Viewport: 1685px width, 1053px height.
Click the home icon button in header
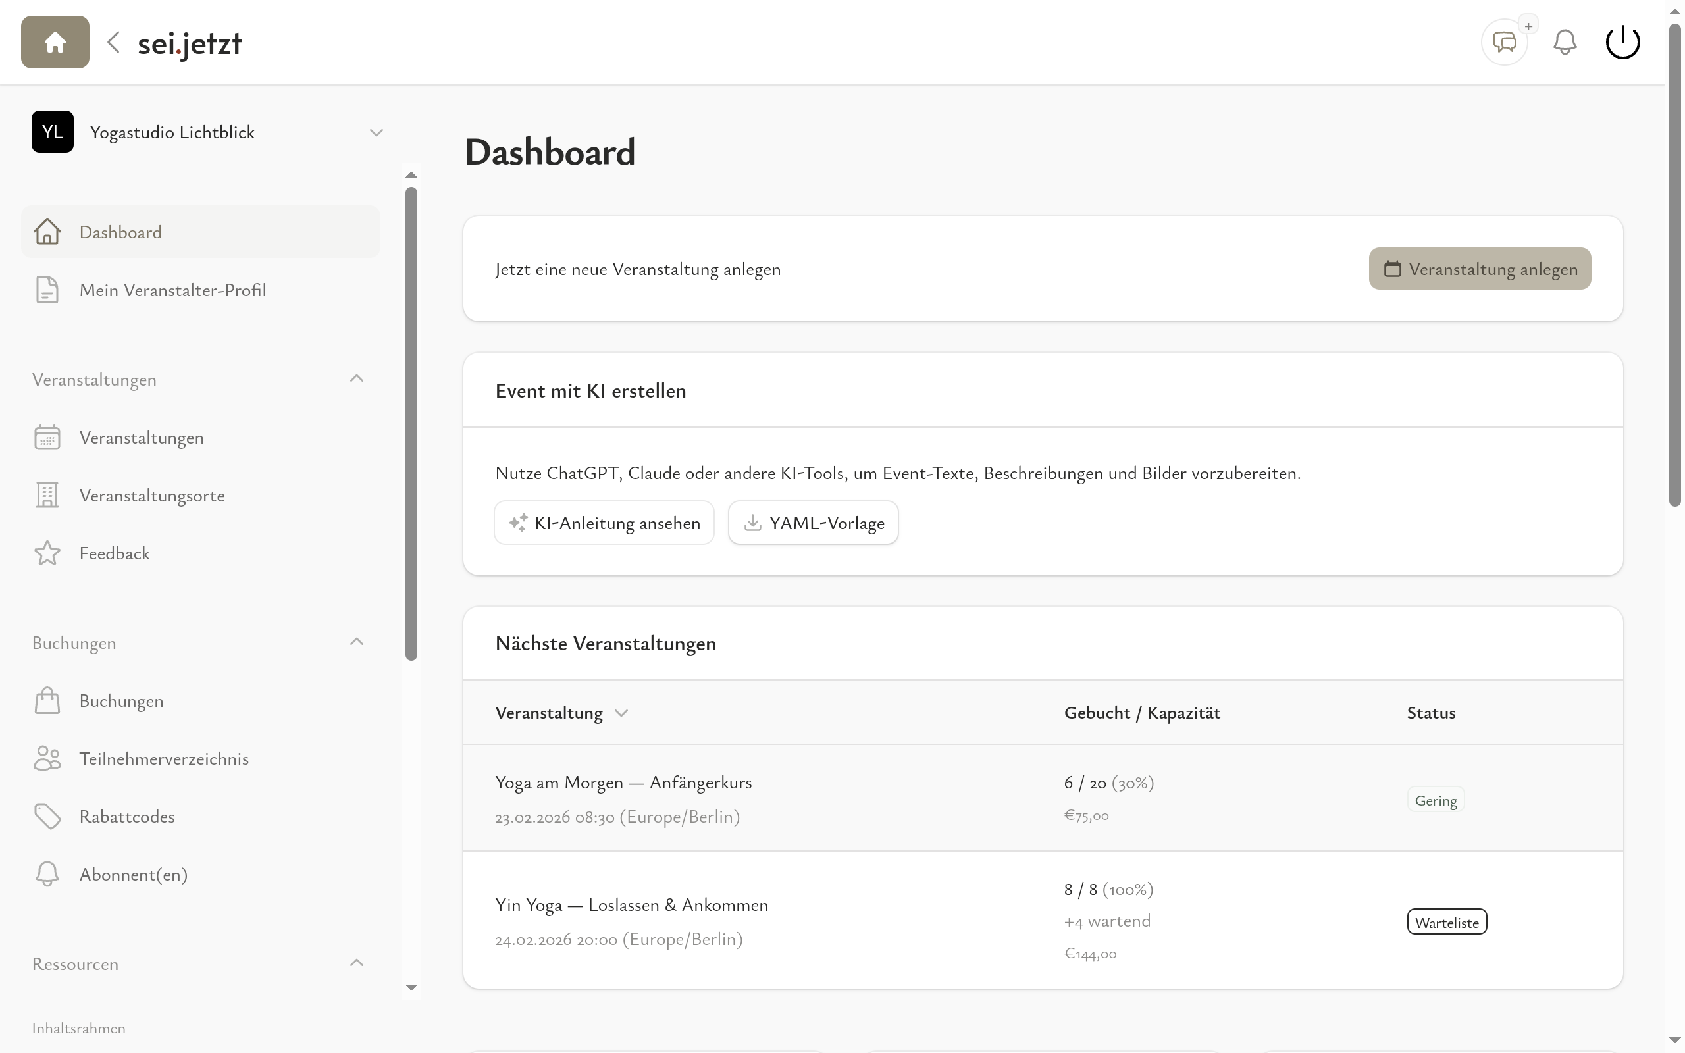[55, 43]
